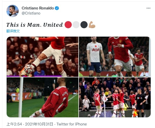
Task: Click the flexed biceps emoji
Action: (x=92, y=25)
